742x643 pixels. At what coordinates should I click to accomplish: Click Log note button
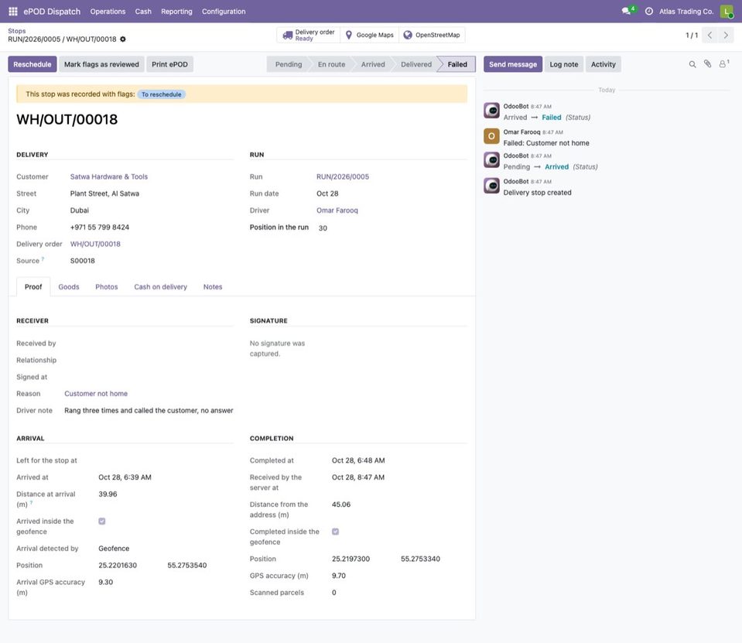[x=563, y=64]
